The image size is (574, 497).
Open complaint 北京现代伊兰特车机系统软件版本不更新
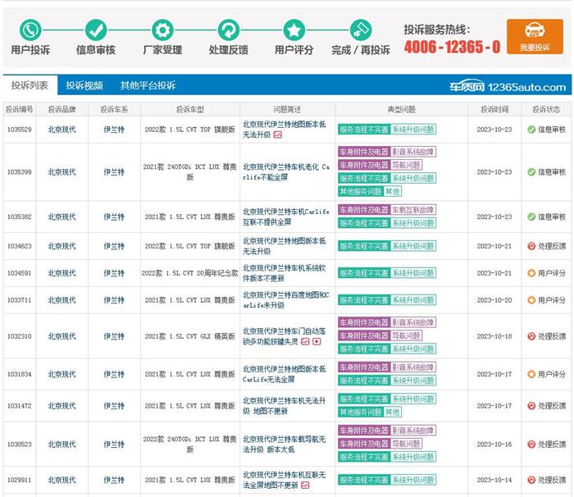[x=284, y=273]
